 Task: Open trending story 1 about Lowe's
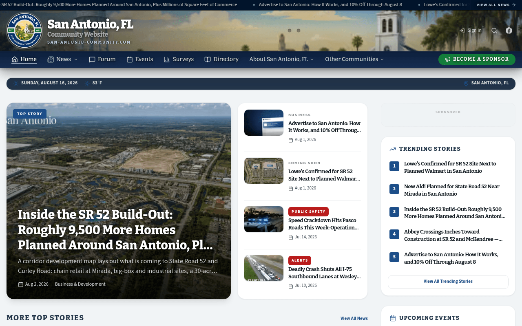(450, 167)
